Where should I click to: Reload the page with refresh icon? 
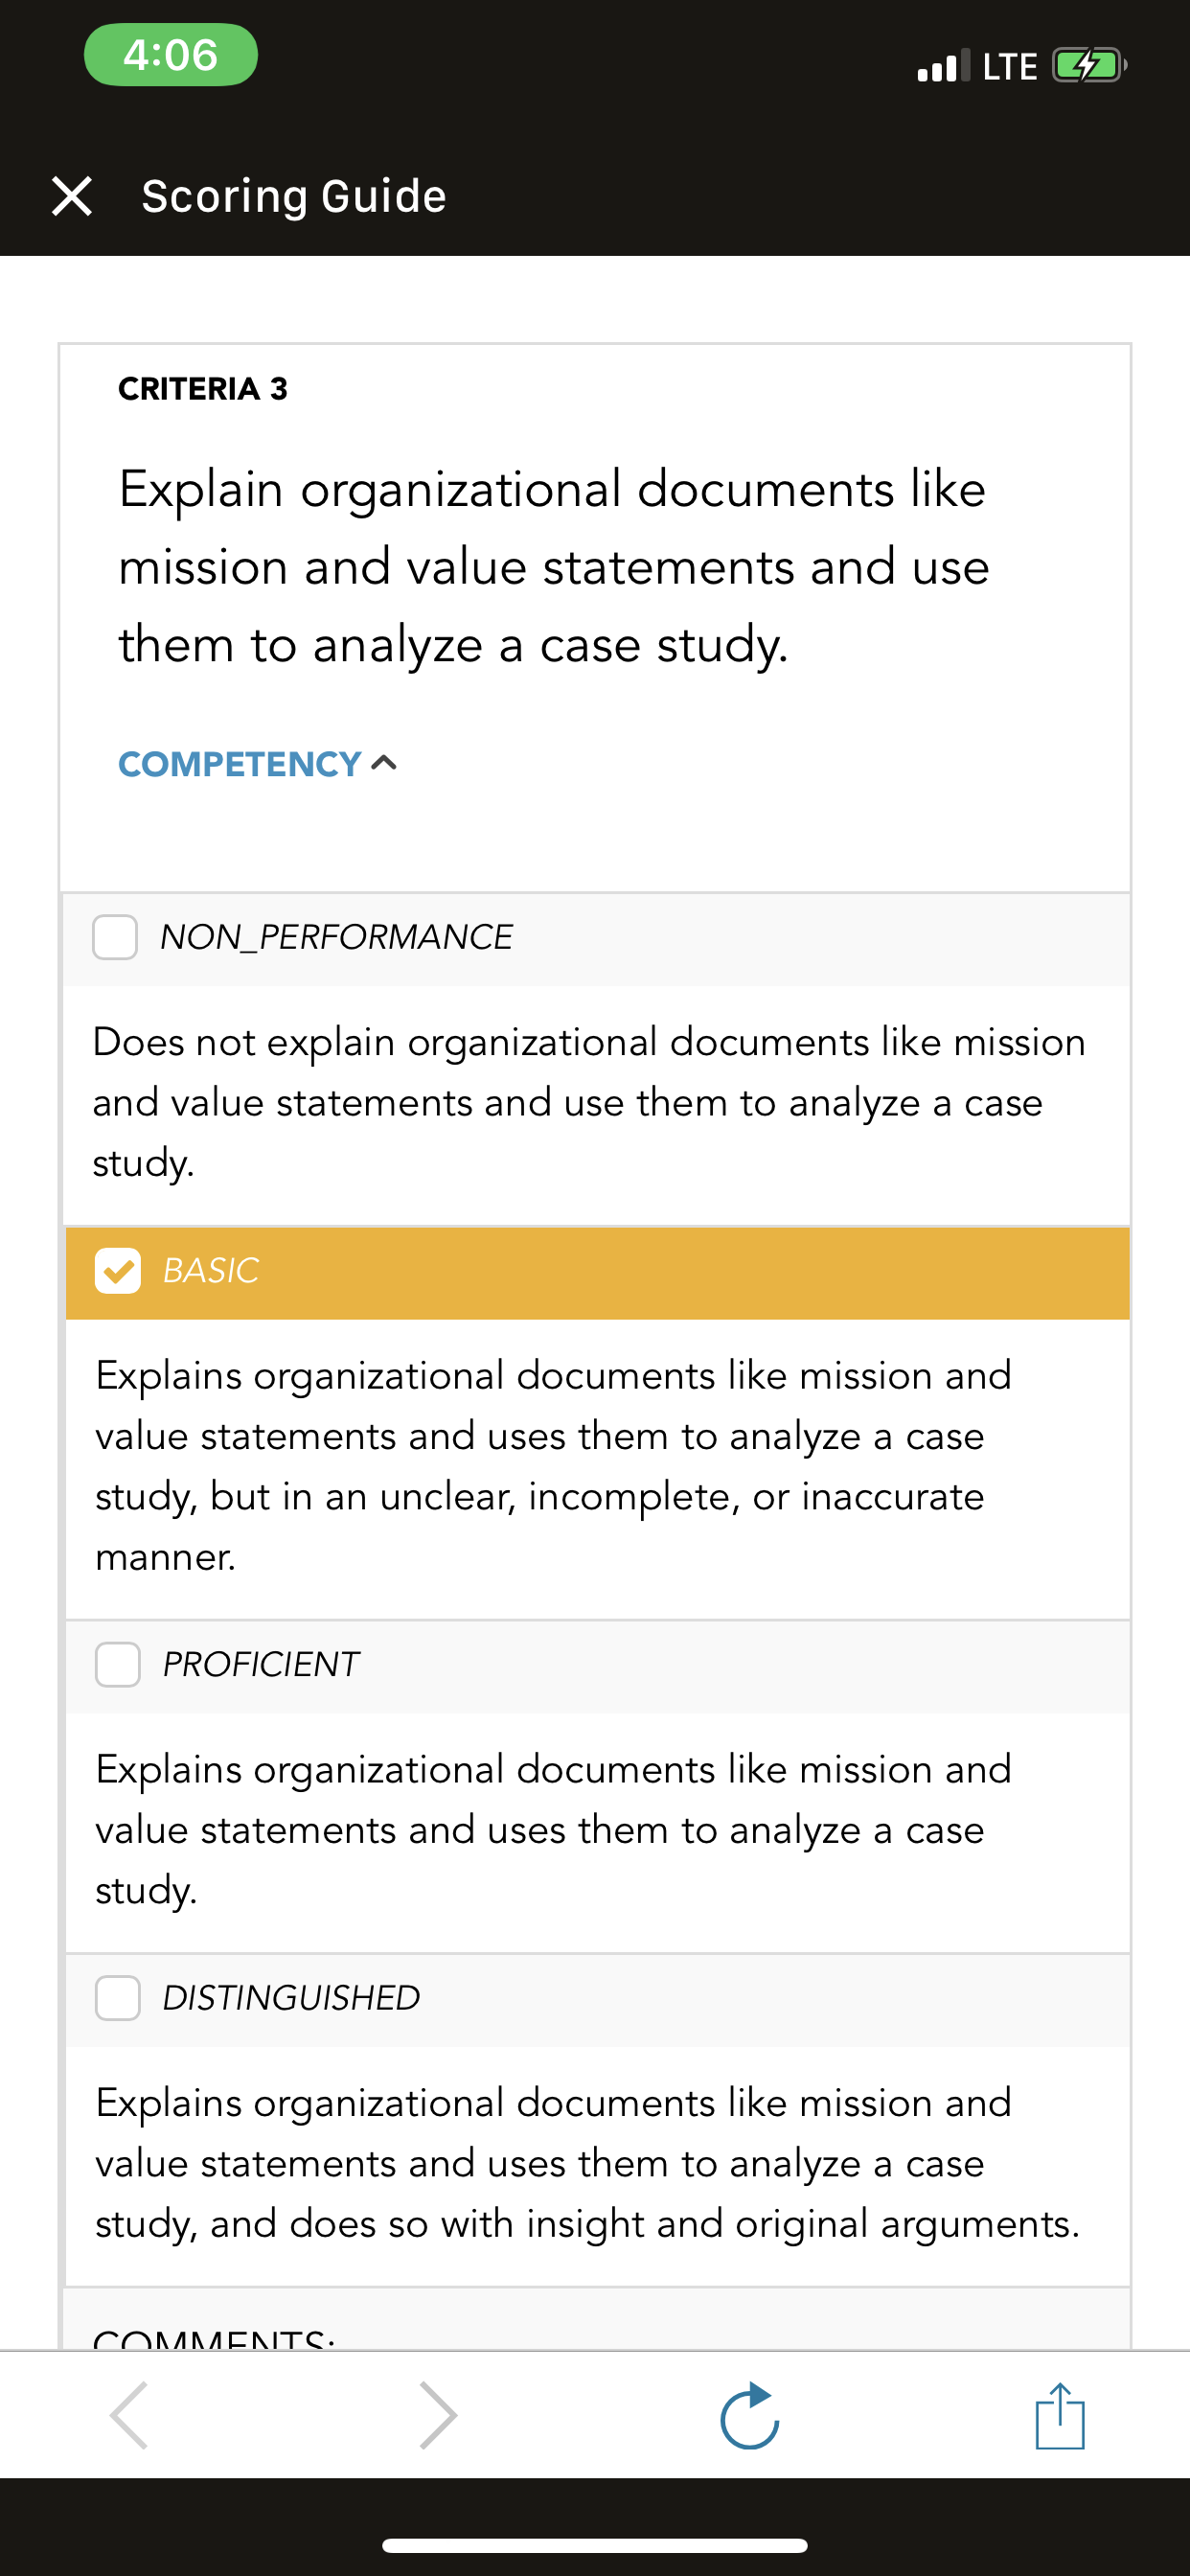coord(749,2415)
